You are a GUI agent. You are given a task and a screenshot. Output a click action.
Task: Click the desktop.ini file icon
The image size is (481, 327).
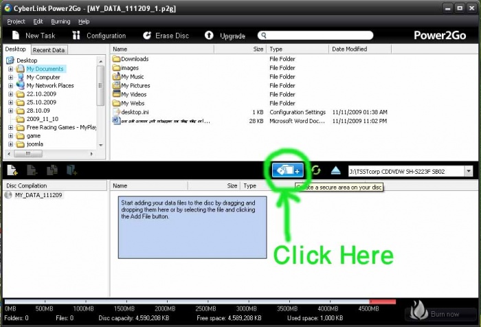tap(116, 112)
